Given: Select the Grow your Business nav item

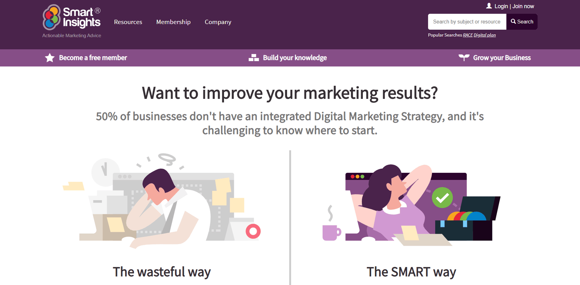Looking at the screenshot, I should coord(501,58).
